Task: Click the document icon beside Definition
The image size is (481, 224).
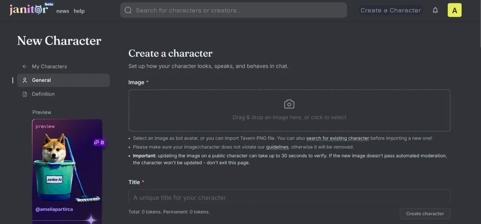Action: pos(25,94)
